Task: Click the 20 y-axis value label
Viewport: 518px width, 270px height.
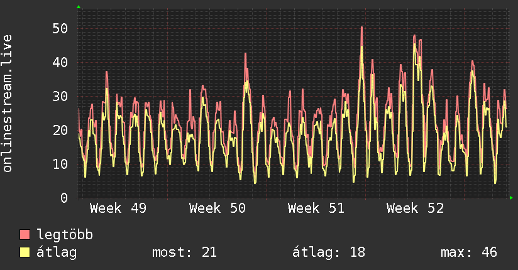Action: click(60, 130)
